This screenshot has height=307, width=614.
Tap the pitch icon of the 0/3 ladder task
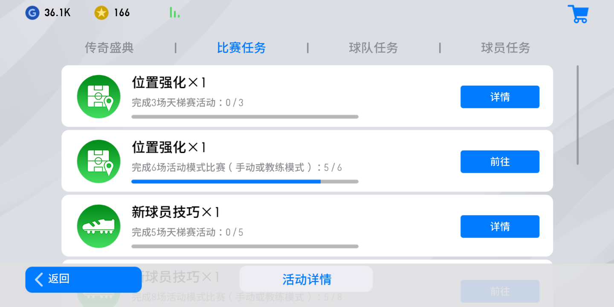coord(98,96)
